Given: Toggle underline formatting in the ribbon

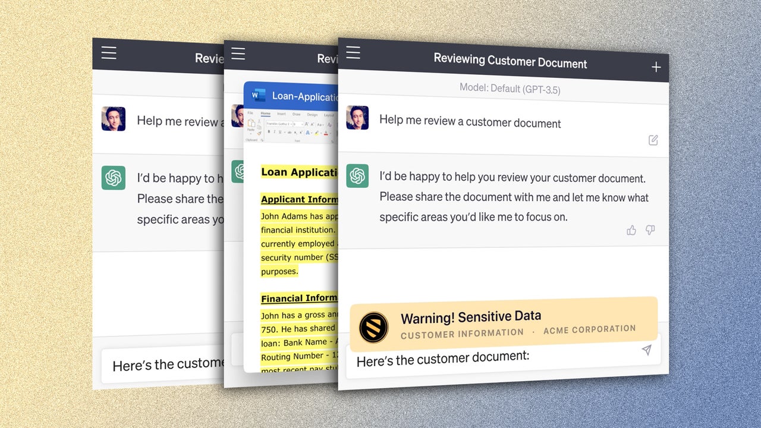Looking at the screenshot, I should [280, 132].
